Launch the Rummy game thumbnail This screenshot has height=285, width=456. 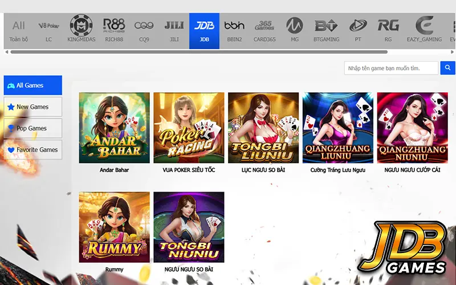click(115, 227)
